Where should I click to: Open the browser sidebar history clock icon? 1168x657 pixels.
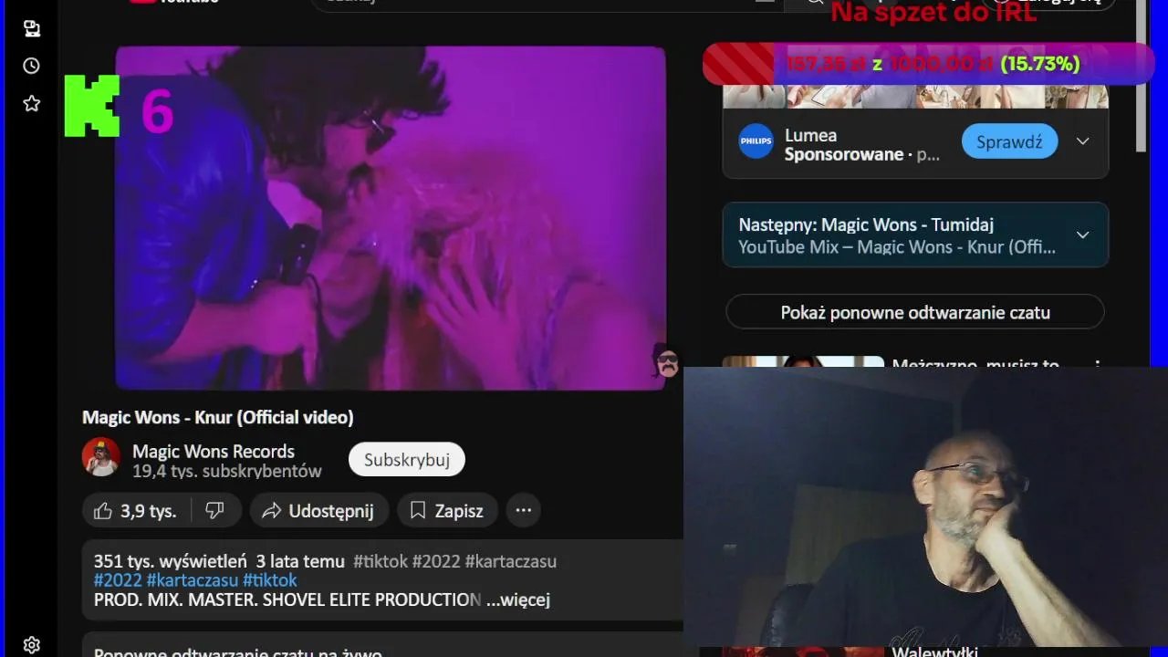click(x=32, y=66)
